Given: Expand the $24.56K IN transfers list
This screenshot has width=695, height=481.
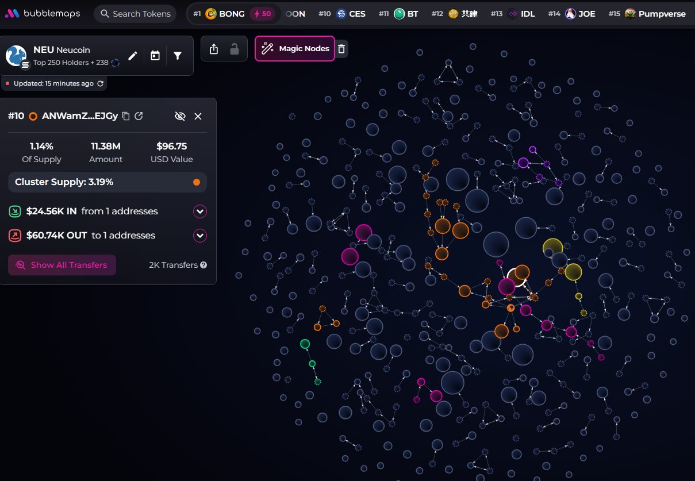Looking at the screenshot, I should click(x=200, y=211).
